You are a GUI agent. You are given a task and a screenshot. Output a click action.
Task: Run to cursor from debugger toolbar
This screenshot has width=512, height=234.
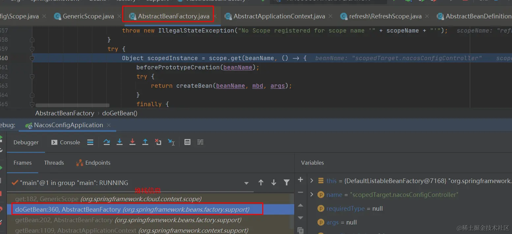171,142
